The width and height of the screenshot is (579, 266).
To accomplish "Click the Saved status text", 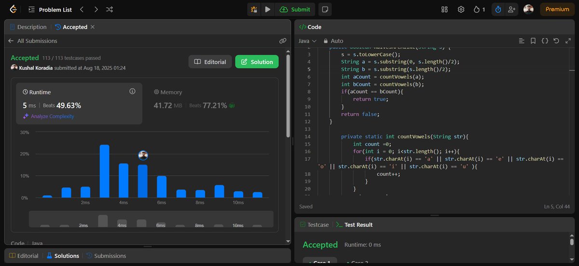I will (x=306, y=207).
